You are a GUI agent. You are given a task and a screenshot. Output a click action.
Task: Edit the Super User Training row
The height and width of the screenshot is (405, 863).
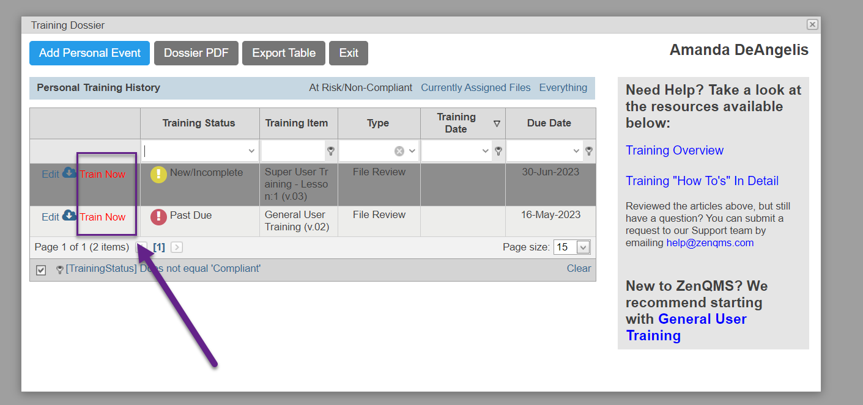(x=50, y=174)
